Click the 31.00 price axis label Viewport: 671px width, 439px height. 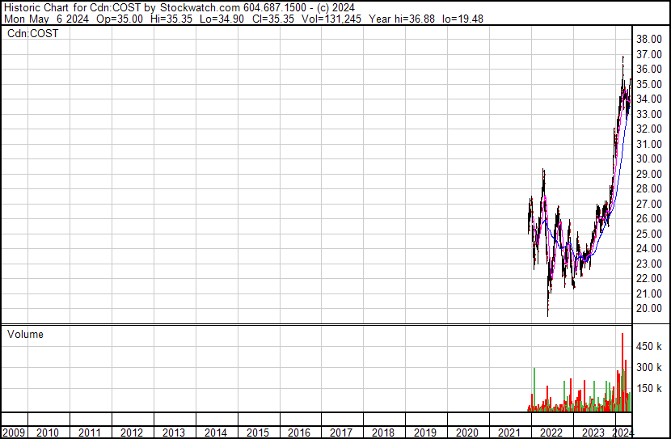[649, 144]
